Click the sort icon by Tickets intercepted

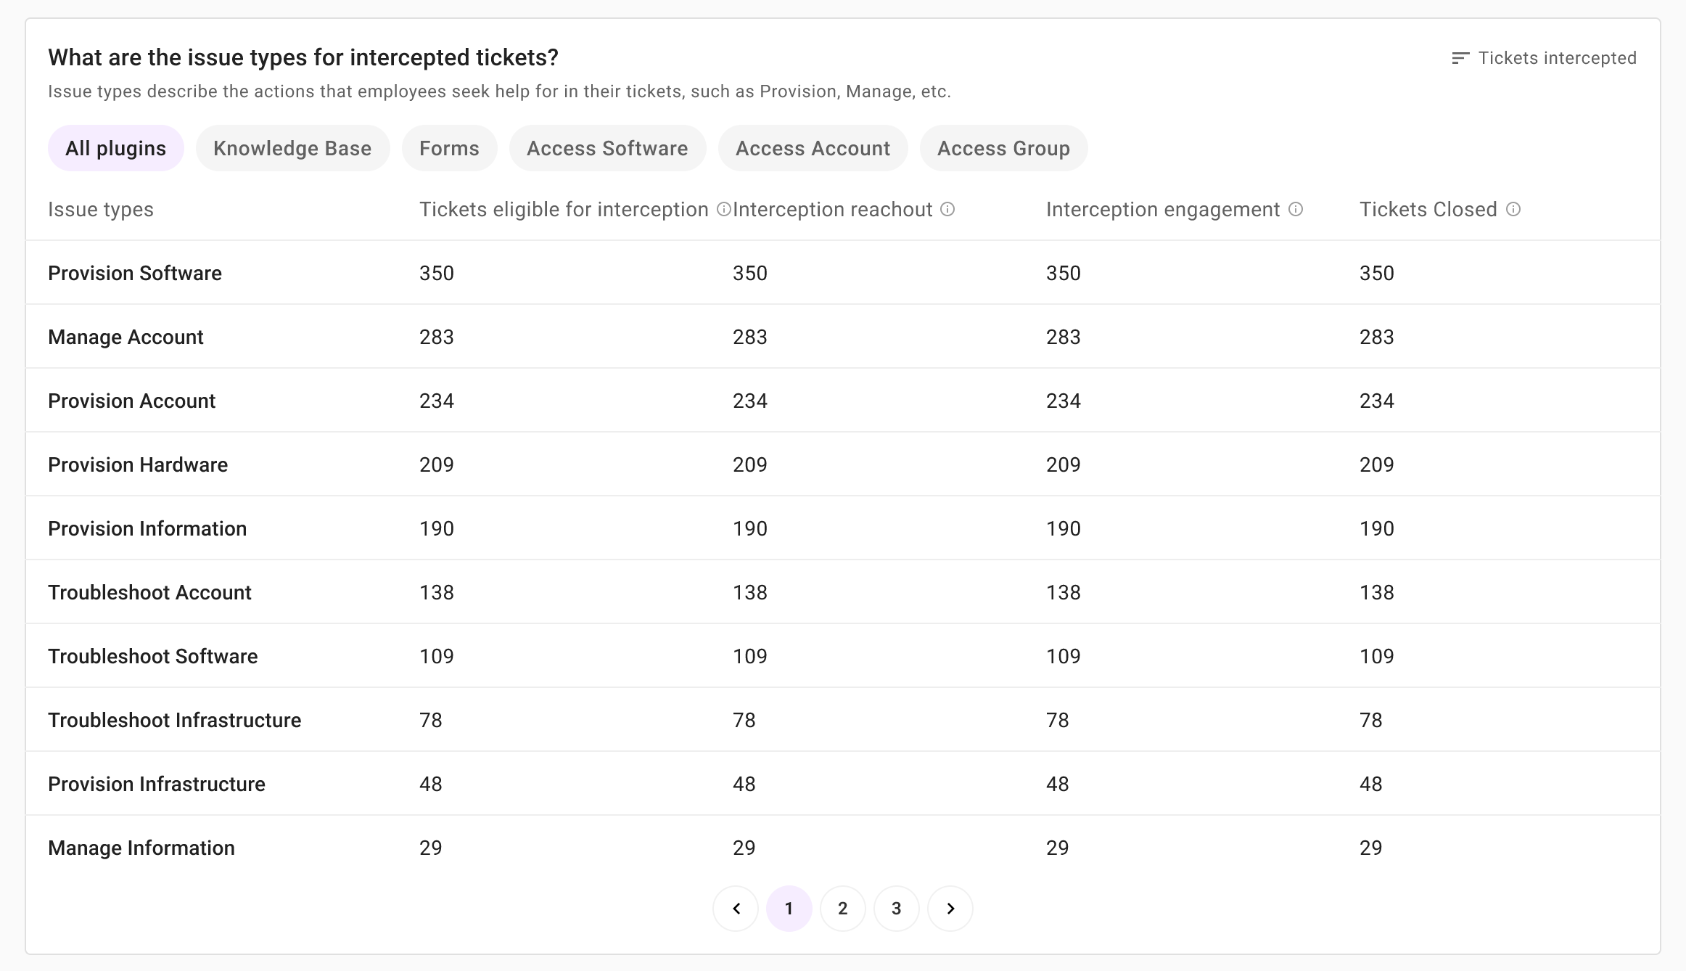point(1460,58)
